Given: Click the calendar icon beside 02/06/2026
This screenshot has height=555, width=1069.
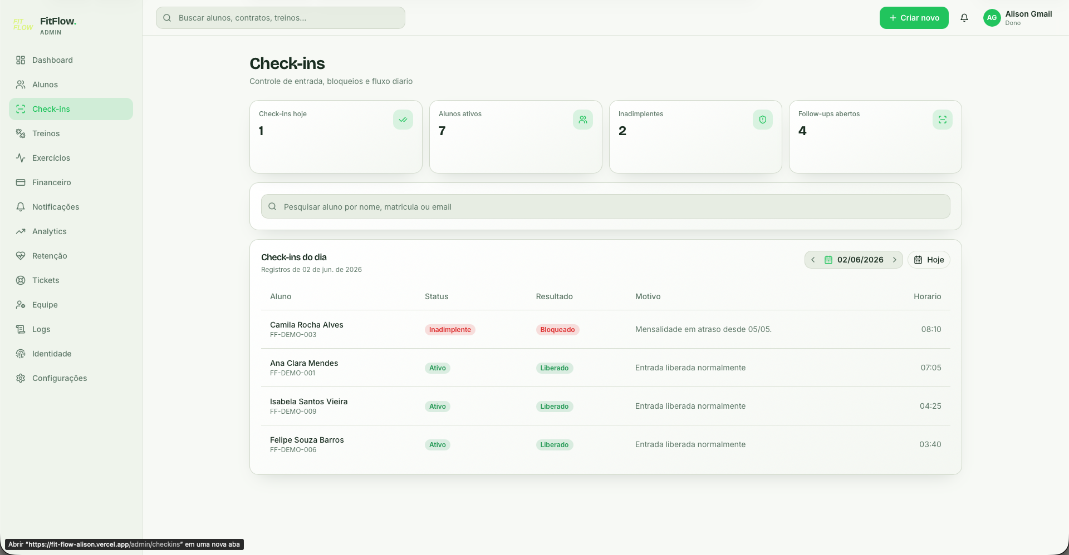Looking at the screenshot, I should (828, 260).
